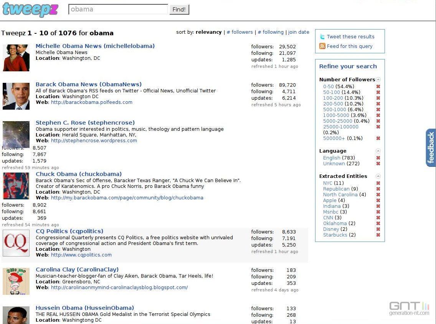Exclude the 25000-100000 followers range
The width and height of the screenshot is (436, 324).
[378, 127]
